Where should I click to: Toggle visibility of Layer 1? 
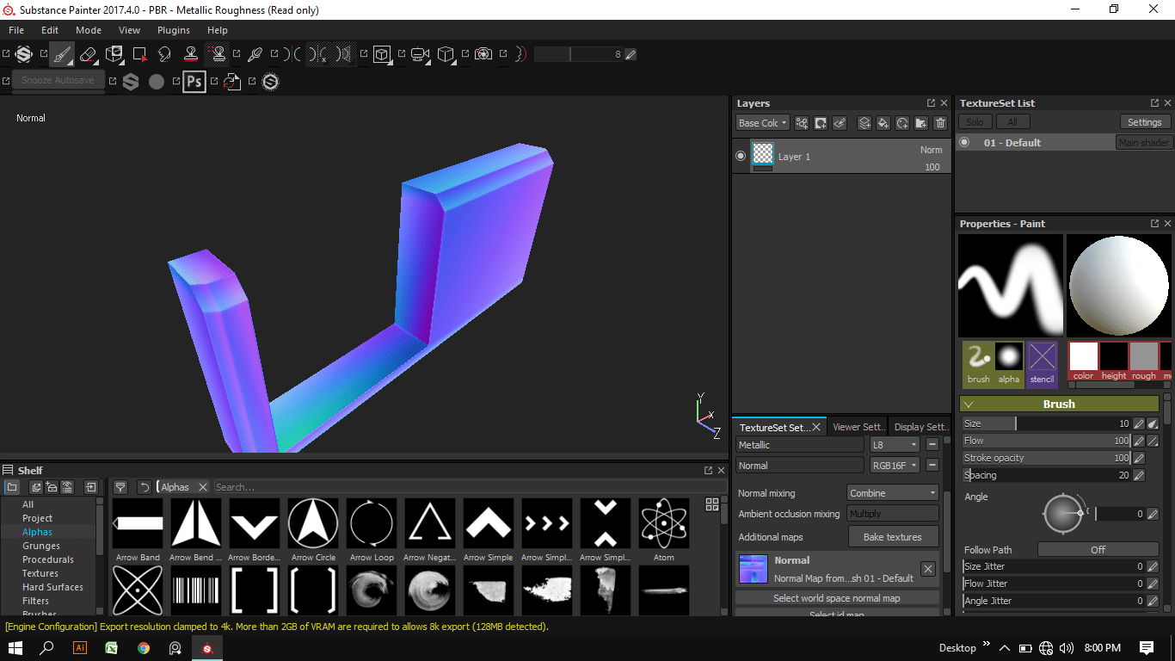[741, 156]
